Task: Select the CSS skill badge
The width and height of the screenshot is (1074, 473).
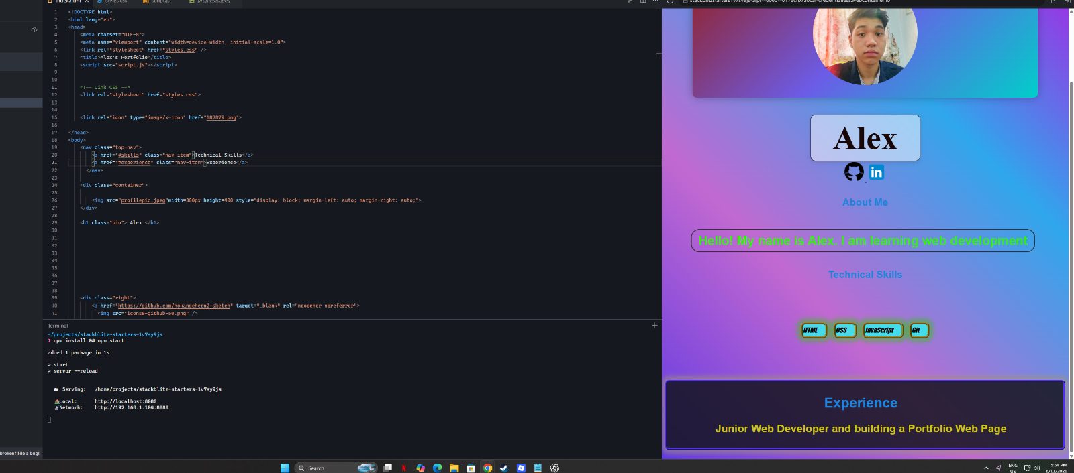Action: click(x=844, y=330)
